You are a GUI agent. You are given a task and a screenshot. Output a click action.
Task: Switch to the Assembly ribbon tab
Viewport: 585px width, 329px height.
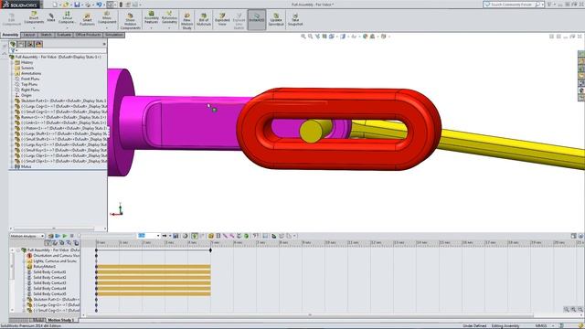10,35
